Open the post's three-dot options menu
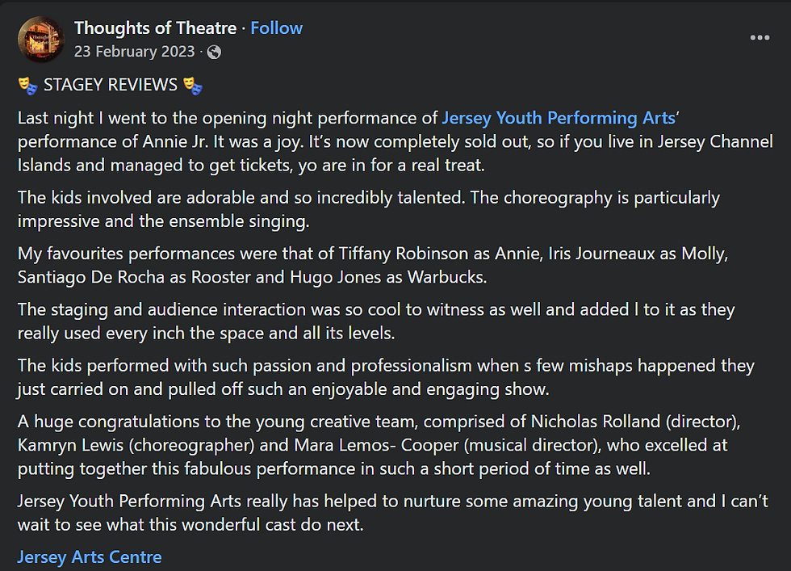Image resolution: width=791 pixels, height=571 pixels. point(760,37)
